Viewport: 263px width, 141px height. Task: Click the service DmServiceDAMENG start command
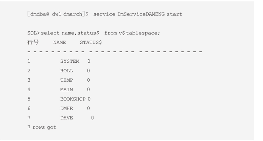138,14
